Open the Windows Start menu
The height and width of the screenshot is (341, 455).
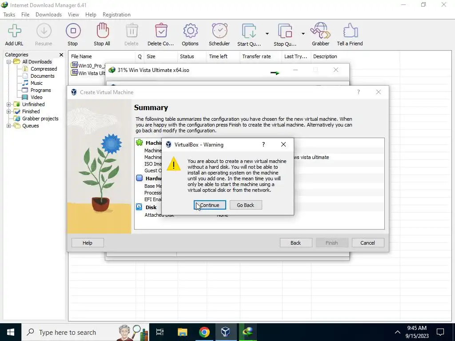tap(11, 332)
